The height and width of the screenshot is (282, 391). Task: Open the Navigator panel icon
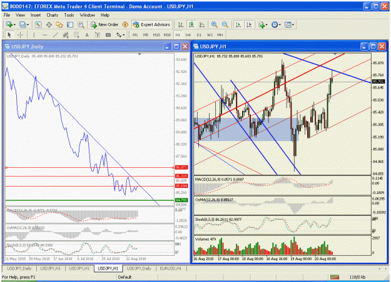(x=59, y=24)
